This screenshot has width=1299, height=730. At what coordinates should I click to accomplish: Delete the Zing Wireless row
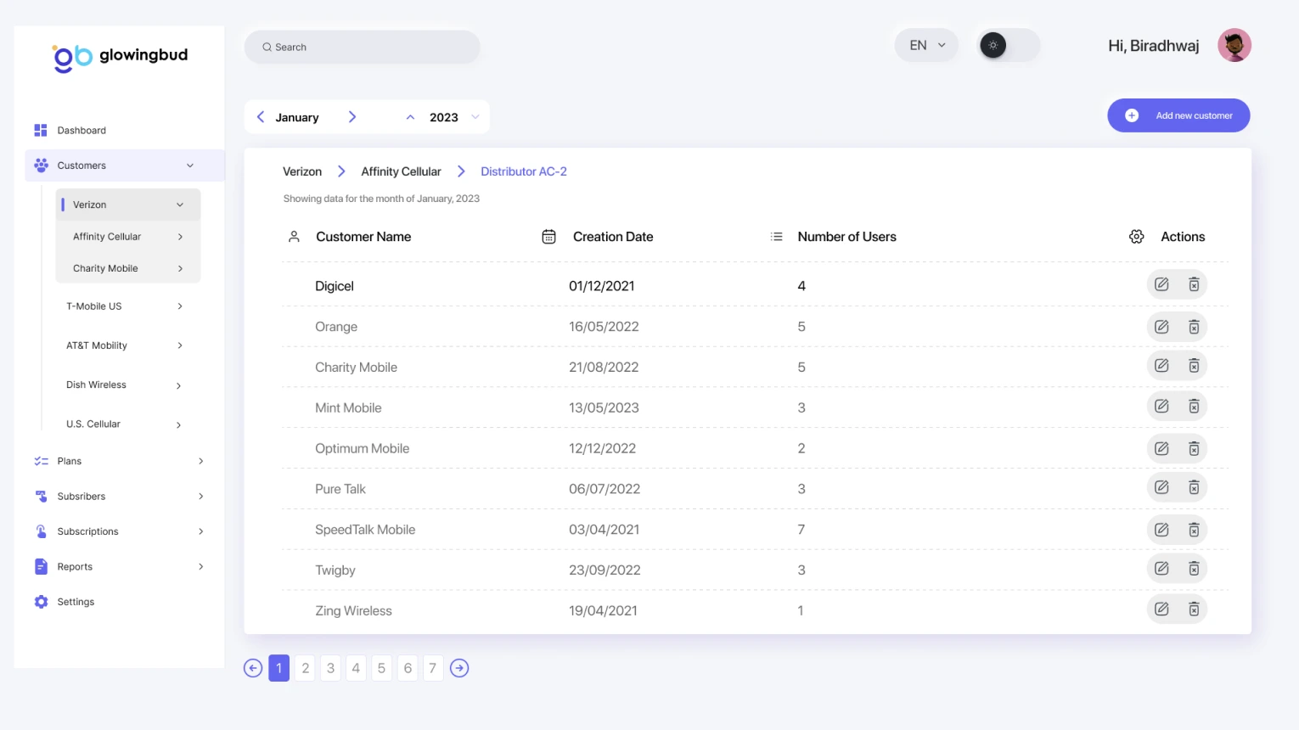pyautogui.click(x=1194, y=609)
